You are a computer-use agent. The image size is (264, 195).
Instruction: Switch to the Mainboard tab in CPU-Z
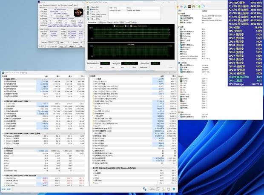tap(47, 6)
